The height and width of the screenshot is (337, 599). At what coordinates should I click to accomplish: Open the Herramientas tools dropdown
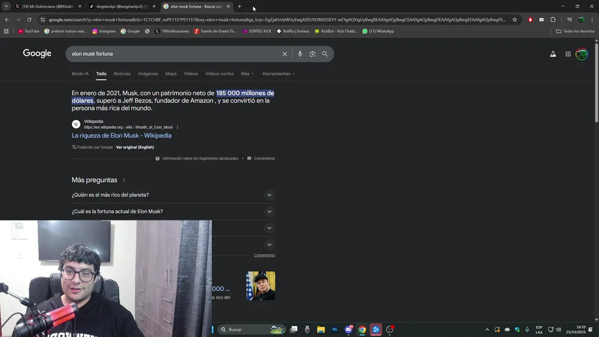click(278, 74)
